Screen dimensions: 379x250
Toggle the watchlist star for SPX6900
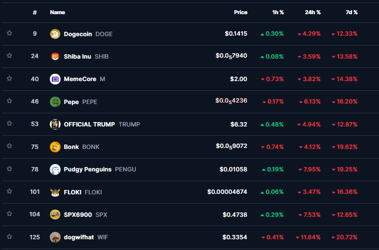[x=9, y=214]
